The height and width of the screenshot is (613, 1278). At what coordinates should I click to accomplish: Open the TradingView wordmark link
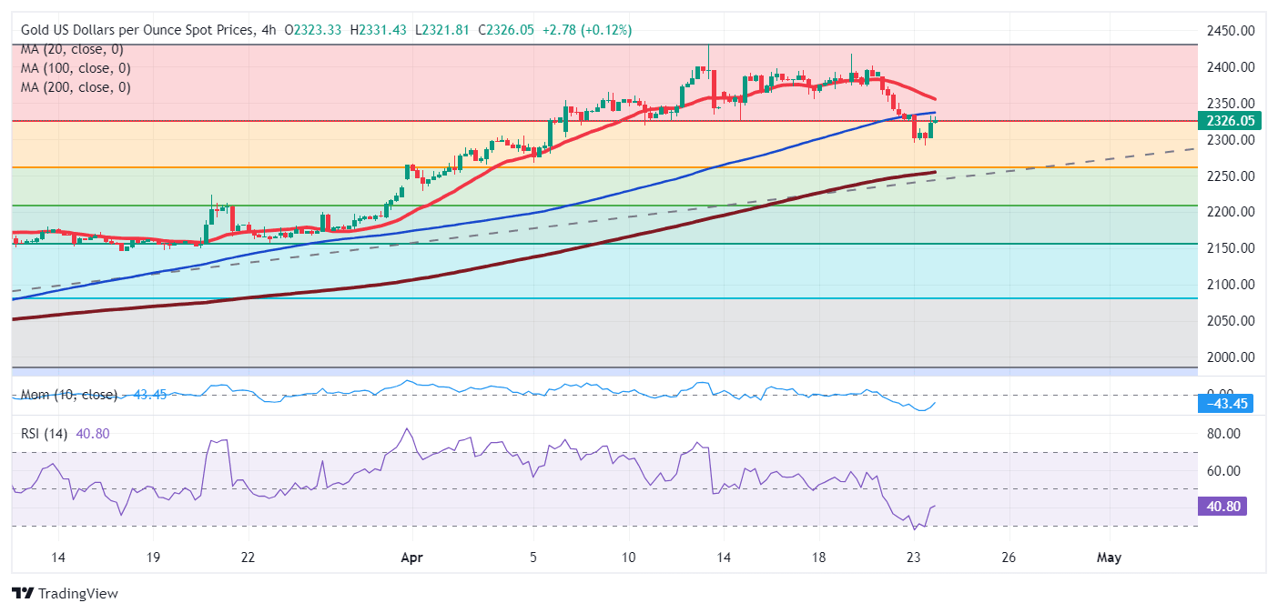[x=76, y=594]
